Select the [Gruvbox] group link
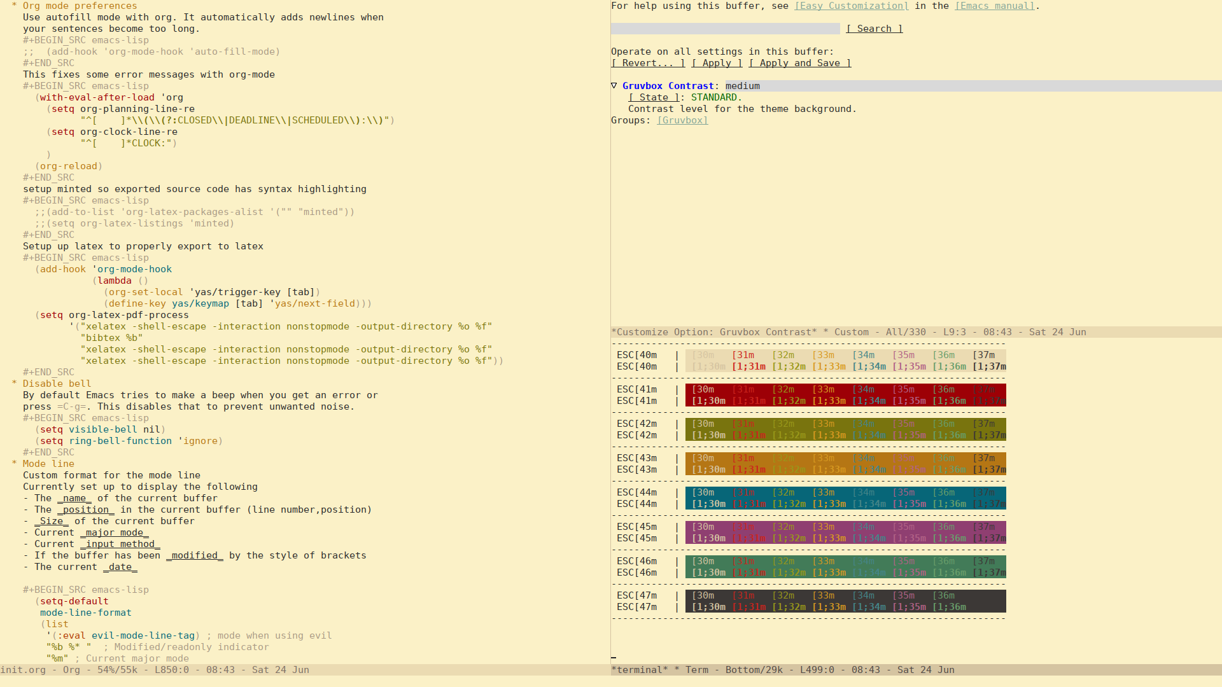1222x687 pixels. [x=682, y=120]
